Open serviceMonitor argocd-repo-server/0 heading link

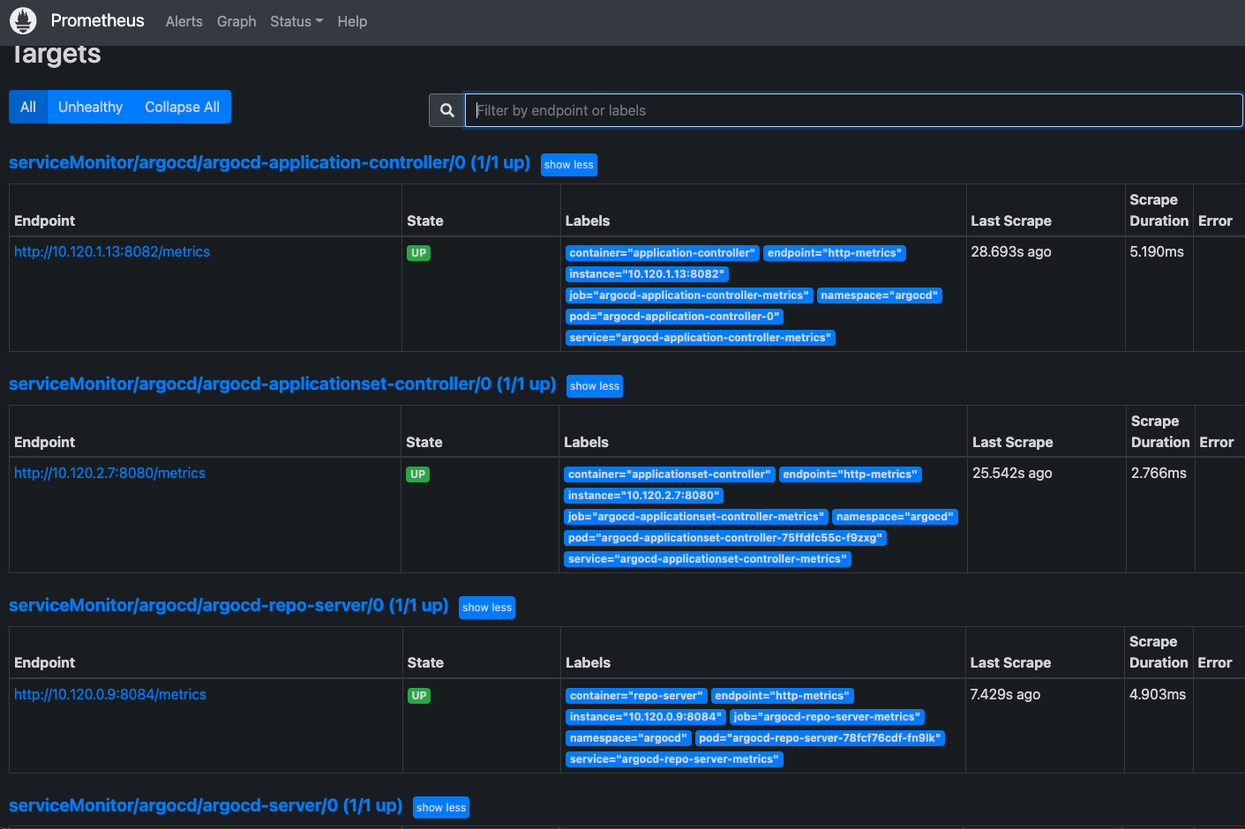click(x=229, y=605)
